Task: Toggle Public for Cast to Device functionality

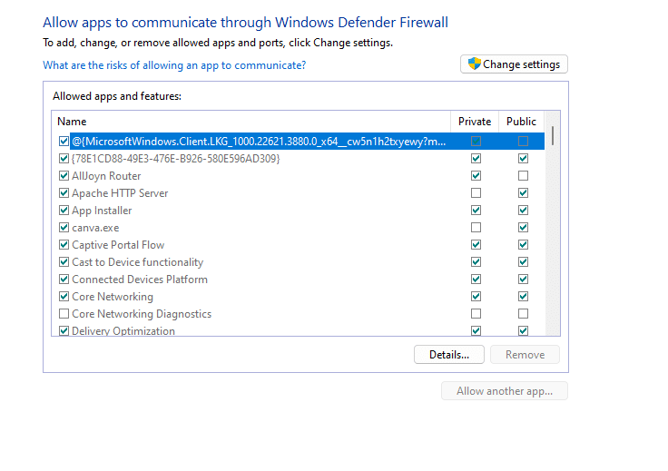Action: [523, 262]
